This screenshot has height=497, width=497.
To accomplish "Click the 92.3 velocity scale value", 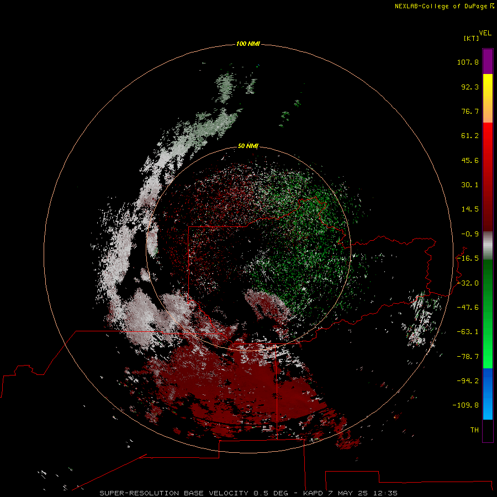I will [470, 87].
